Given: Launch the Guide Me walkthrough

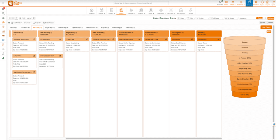Looking at the screenshot, I should coord(249,3).
